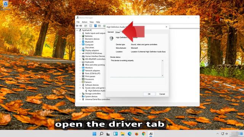Launch File Explorer from the taskbar

tap(122, 134)
